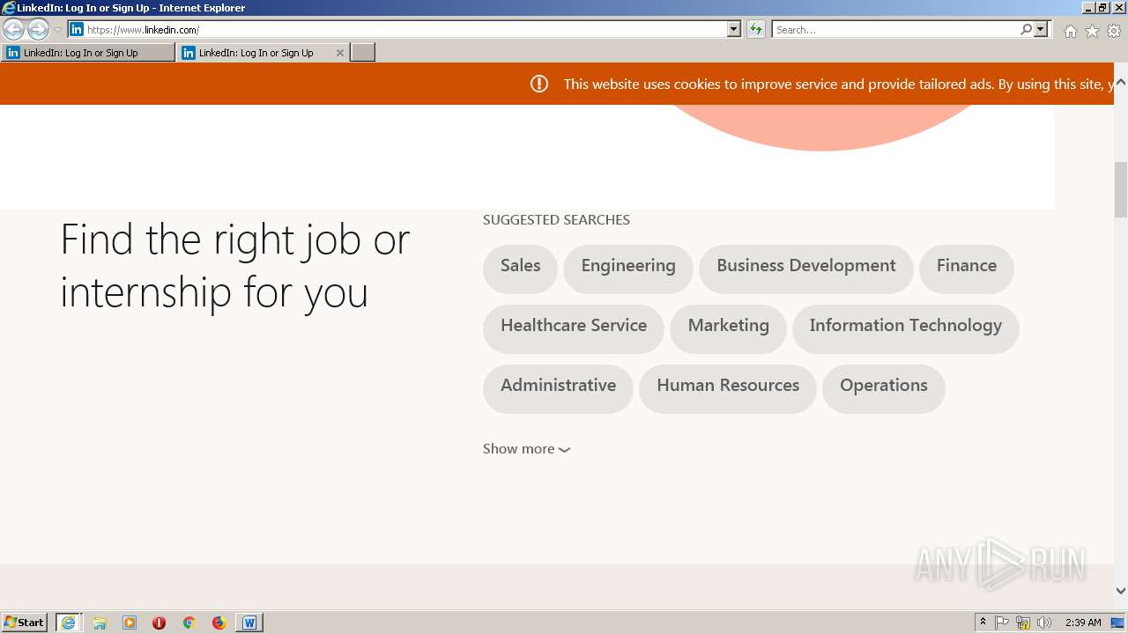The height and width of the screenshot is (634, 1128).
Task: Switch to first LinkedIn tab
Action: pos(88,53)
